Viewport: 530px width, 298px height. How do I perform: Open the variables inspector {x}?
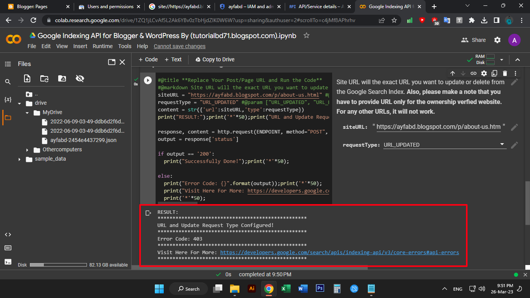click(x=8, y=100)
